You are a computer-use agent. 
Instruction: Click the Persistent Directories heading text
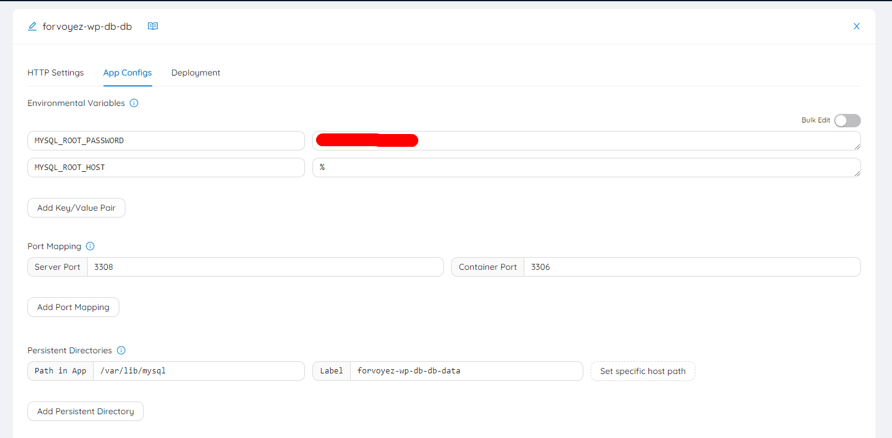(69, 350)
